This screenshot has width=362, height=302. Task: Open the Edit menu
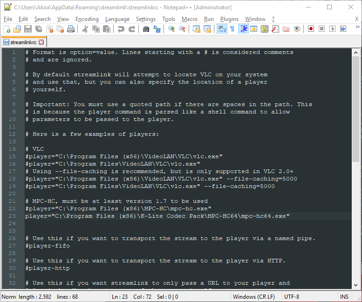[23, 19]
